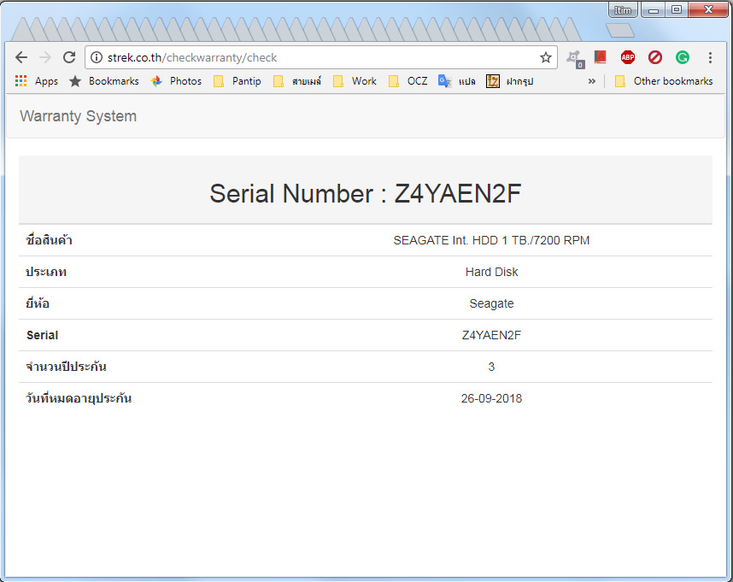Click the red blocked-circle extension icon
The image size is (733, 582).
pos(655,57)
